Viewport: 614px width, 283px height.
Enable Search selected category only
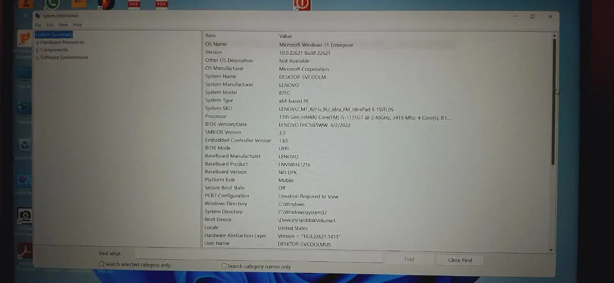click(101, 264)
